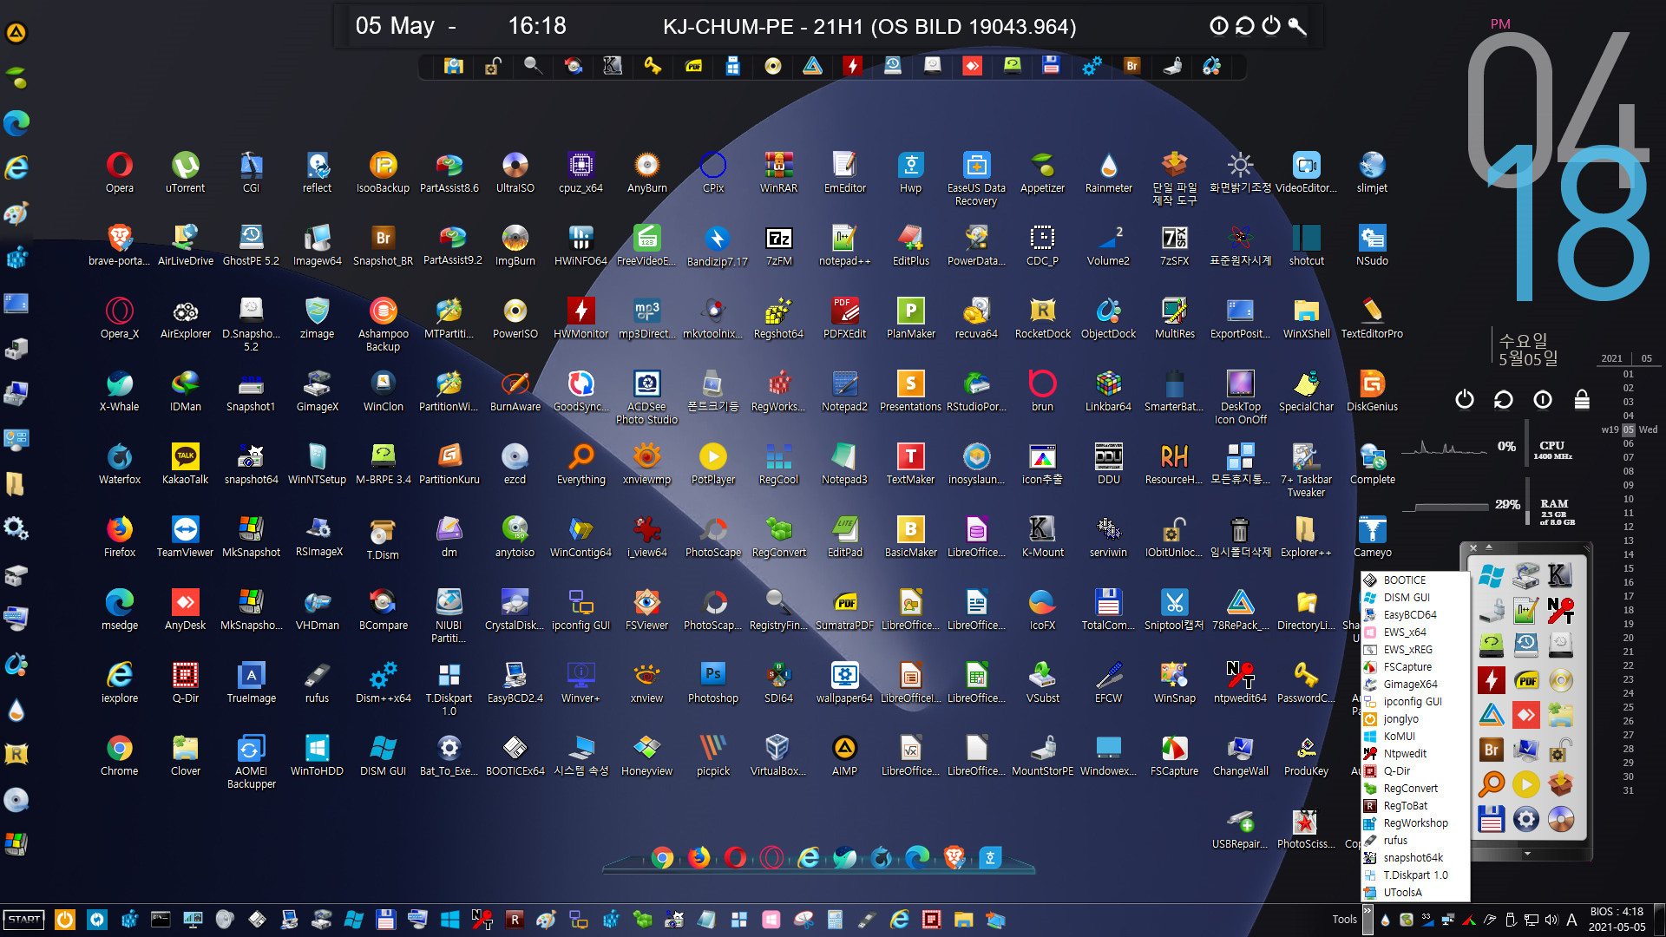Open Brave from the bottom dock

click(954, 857)
